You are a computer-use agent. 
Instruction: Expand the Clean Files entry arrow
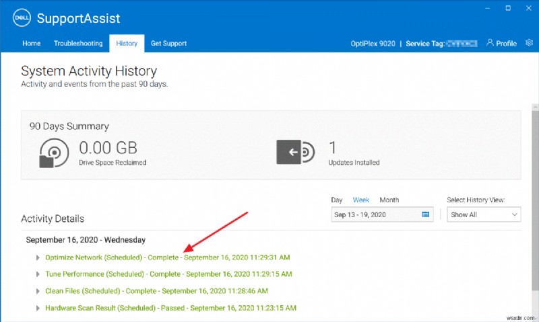(x=38, y=291)
